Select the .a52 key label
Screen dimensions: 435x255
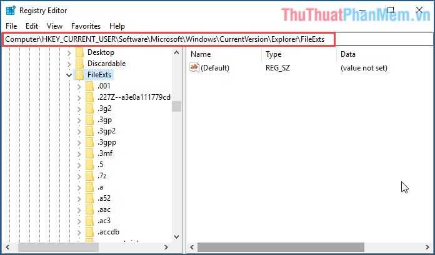click(x=104, y=198)
